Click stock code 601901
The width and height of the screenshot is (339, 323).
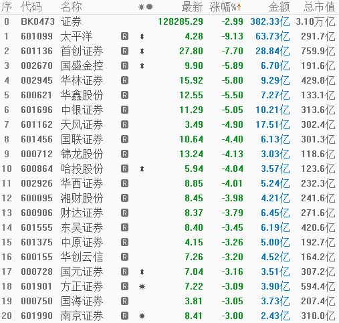[37, 286]
